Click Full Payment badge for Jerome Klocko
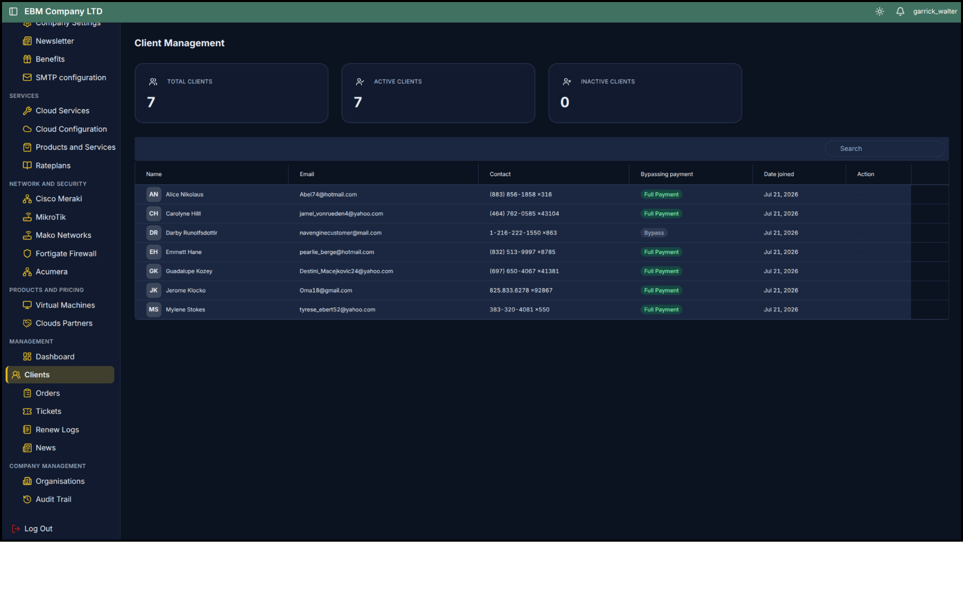This screenshot has width=963, height=599. tap(661, 290)
